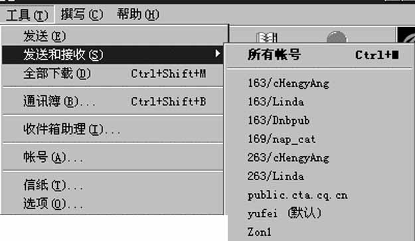
Task: Select account public.cta.cq.cn
Action: [x=319, y=195]
